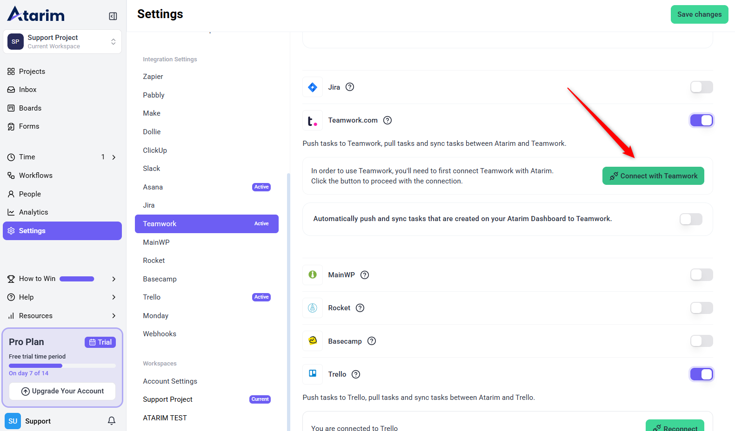The width and height of the screenshot is (735, 431).
Task: Expand the Resources submenu arrow
Action: click(x=114, y=316)
